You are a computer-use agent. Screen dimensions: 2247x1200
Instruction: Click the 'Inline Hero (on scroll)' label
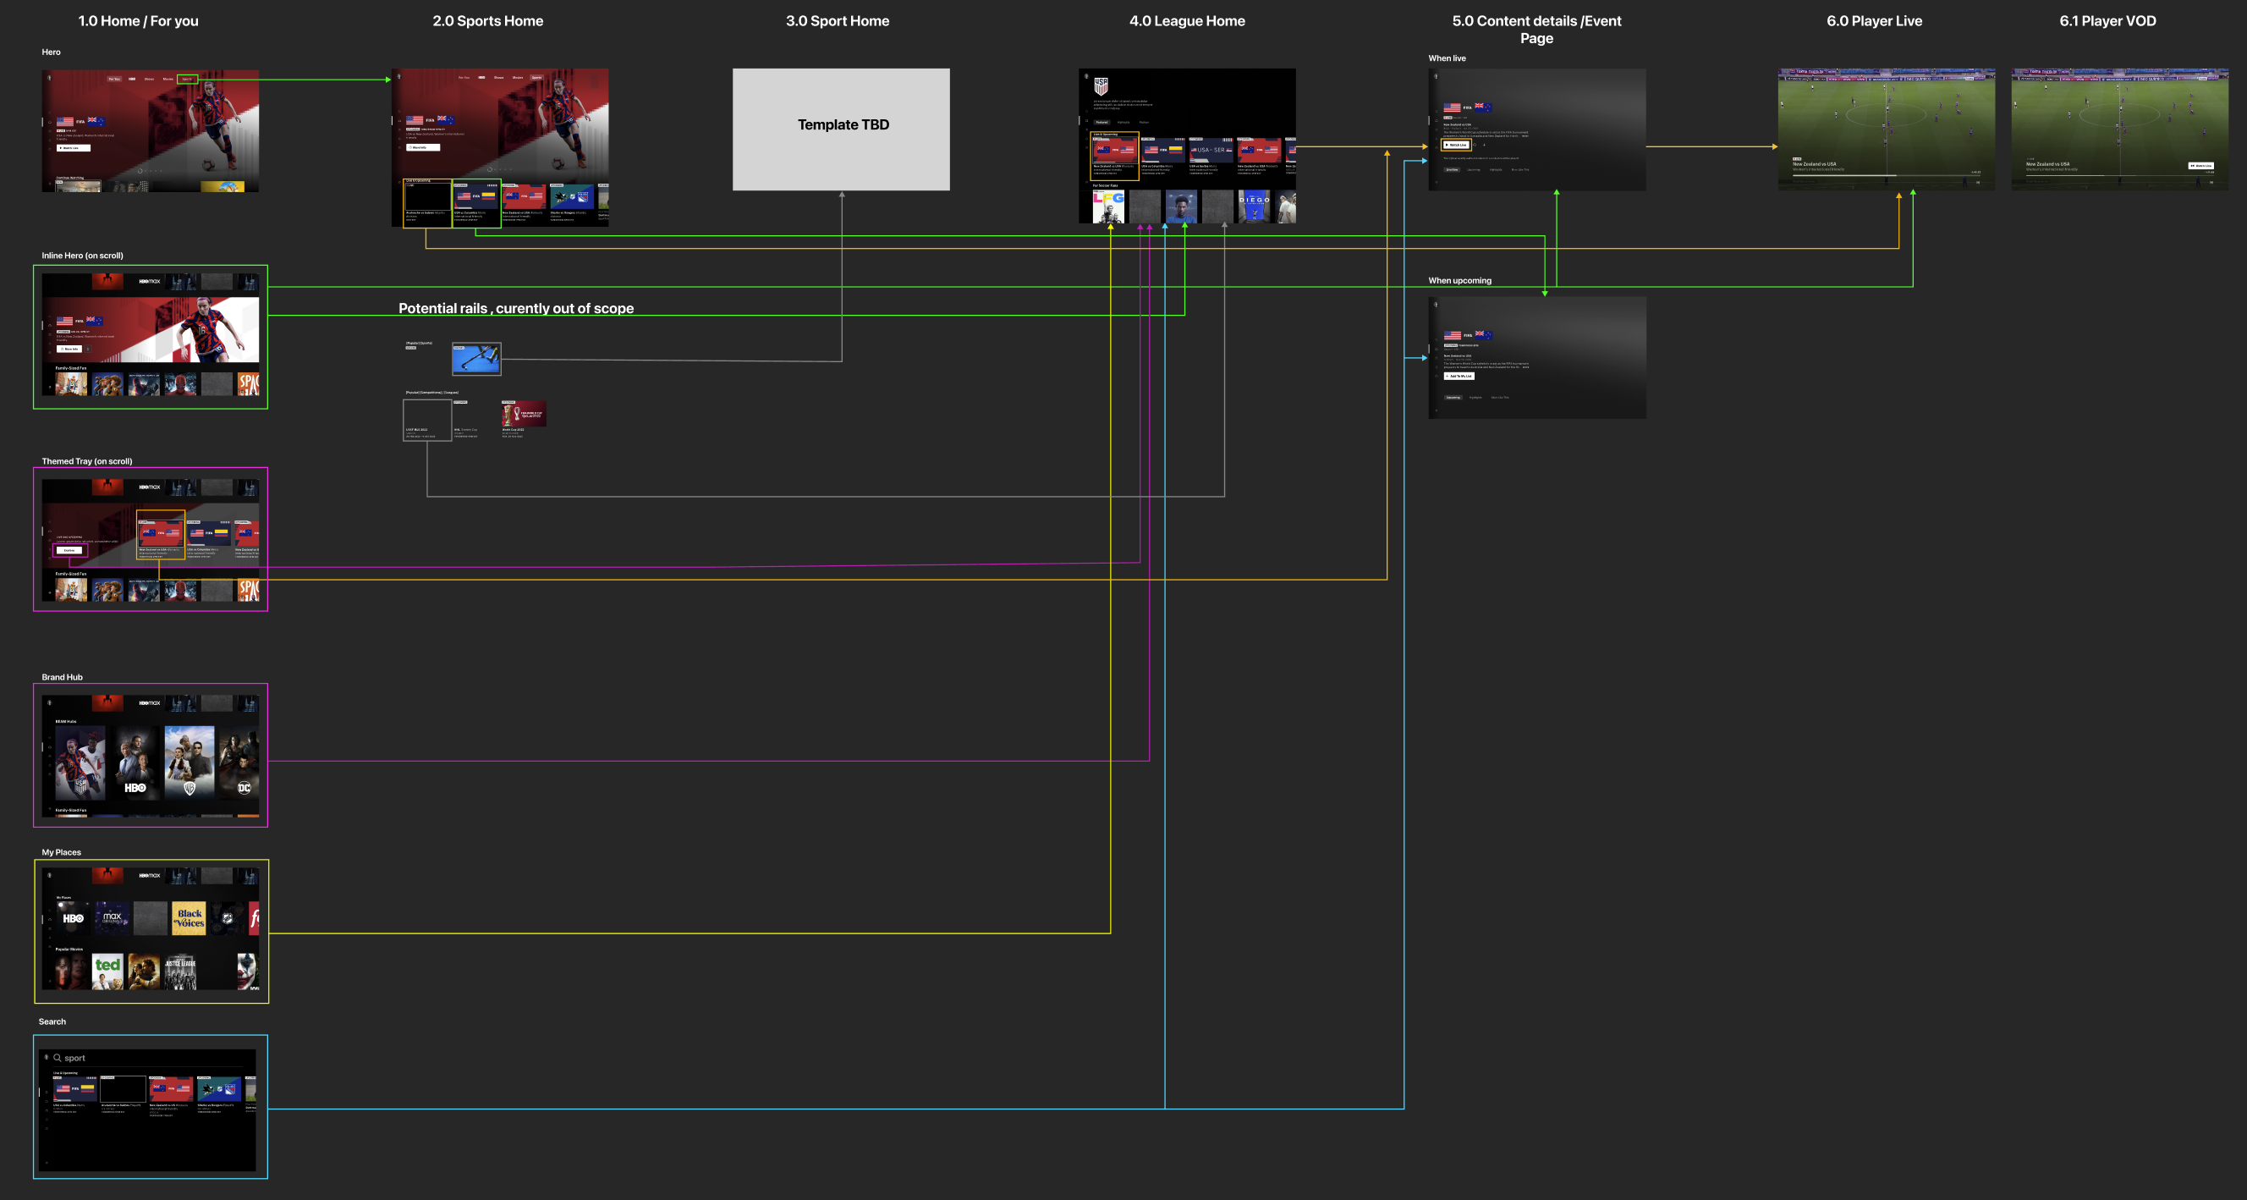tap(82, 256)
